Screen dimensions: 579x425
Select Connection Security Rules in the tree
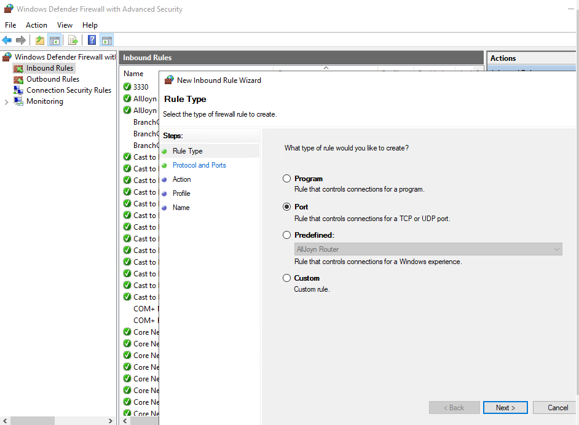tap(69, 90)
